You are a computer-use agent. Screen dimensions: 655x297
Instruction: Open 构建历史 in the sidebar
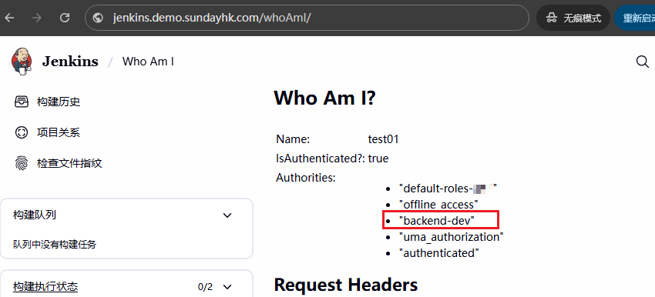click(x=59, y=102)
